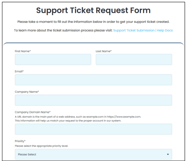Viewport: 190px width, 161px height.
Task: Click the 'To learn more about' sentence
Action: (63, 30)
